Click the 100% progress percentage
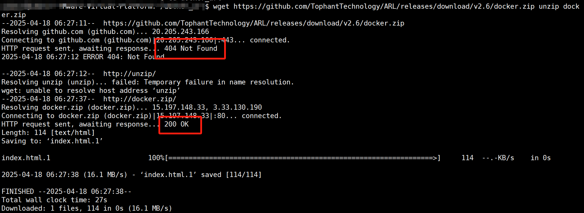Screen dimensions: 584x213 click(x=156, y=158)
